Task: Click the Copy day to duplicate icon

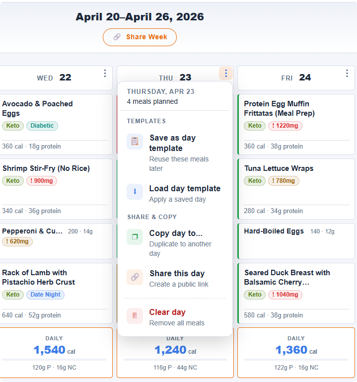Action: (135, 237)
